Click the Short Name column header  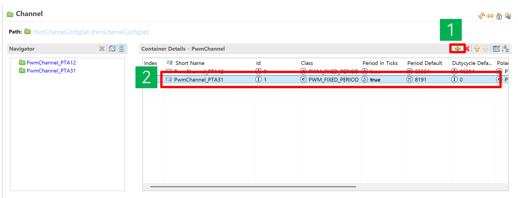190,63
